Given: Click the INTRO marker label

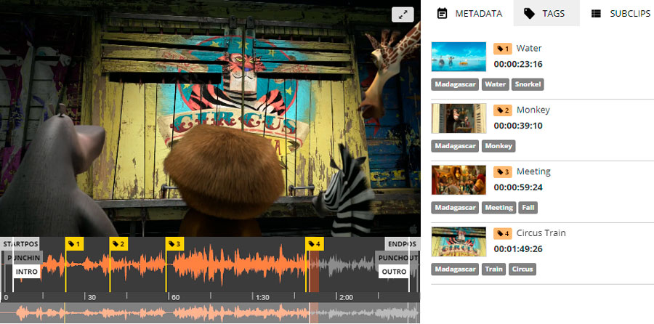Looking at the screenshot, I should (x=27, y=272).
